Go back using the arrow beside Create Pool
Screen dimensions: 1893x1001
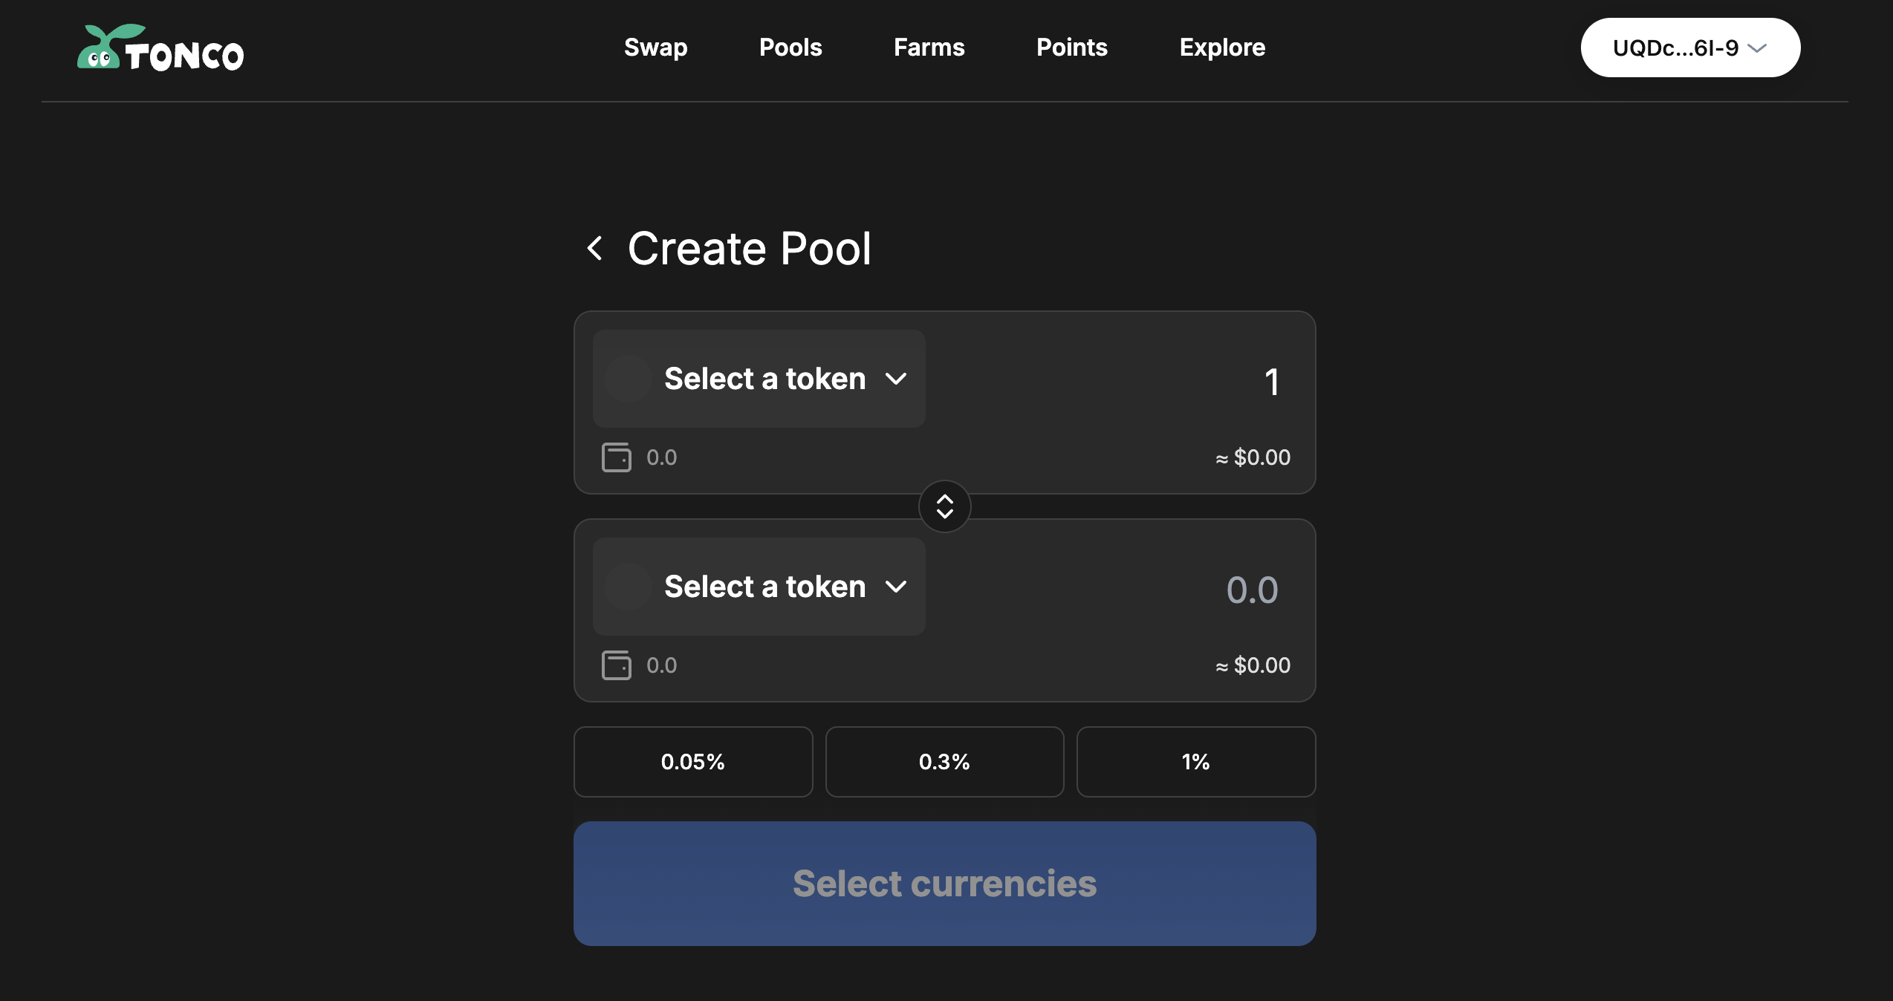[594, 248]
